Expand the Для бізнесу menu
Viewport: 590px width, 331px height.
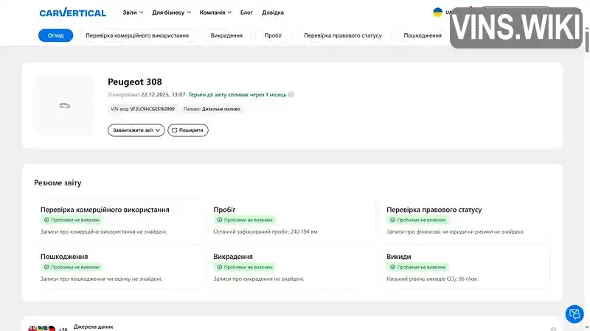pyautogui.click(x=171, y=13)
